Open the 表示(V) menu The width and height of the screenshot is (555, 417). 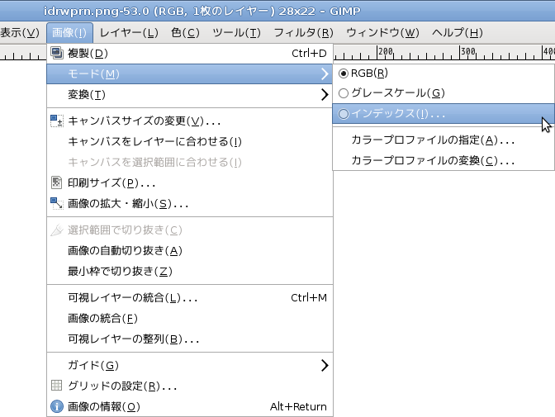pos(20,32)
